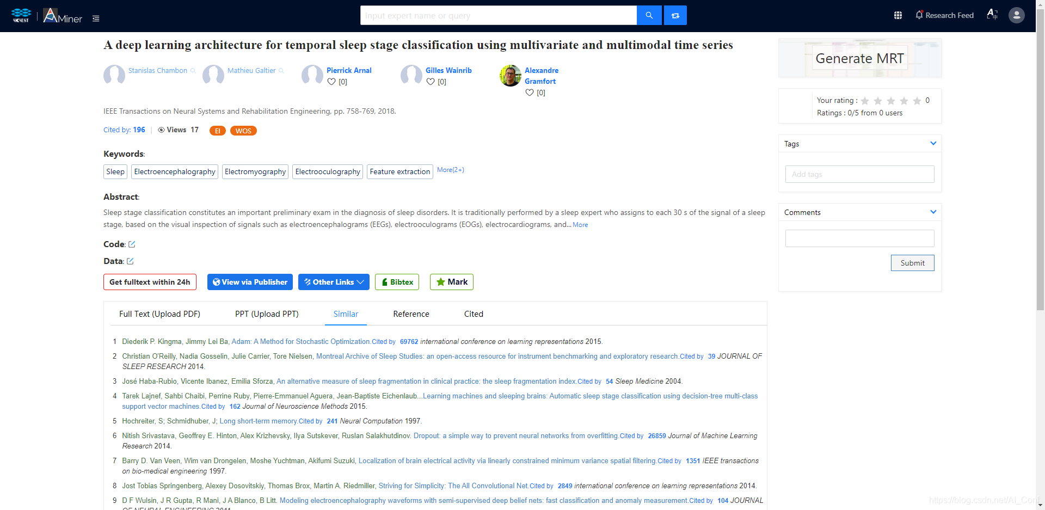
Task: Switch to PPT (Upload PPT) tab
Action: click(267, 314)
